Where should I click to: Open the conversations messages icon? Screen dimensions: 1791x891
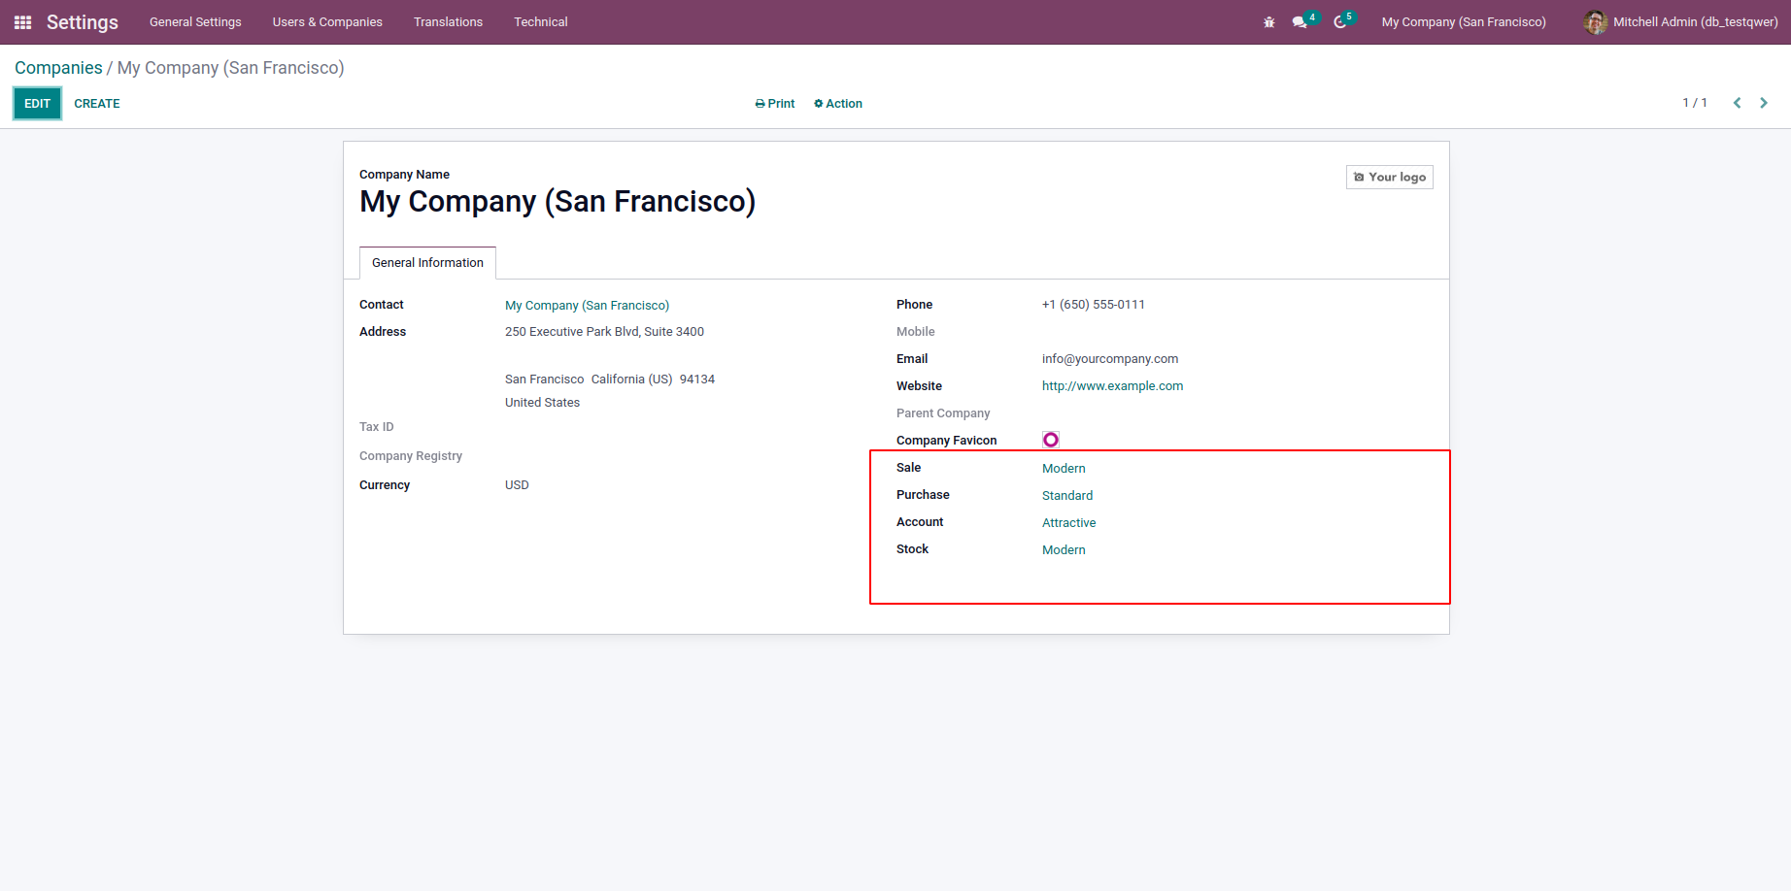(1300, 22)
